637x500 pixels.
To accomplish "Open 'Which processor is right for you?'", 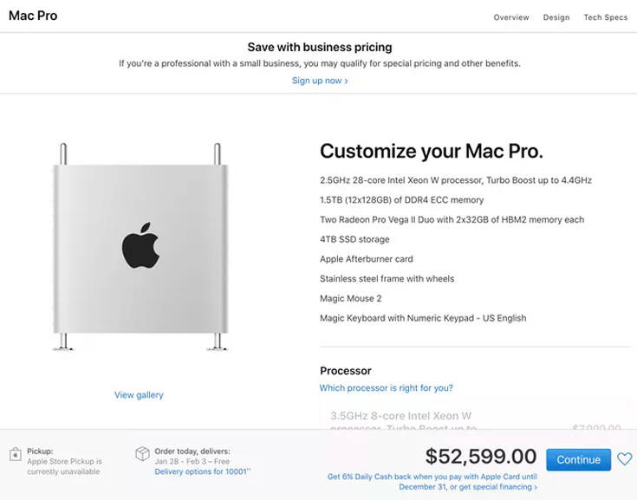I will point(386,388).
